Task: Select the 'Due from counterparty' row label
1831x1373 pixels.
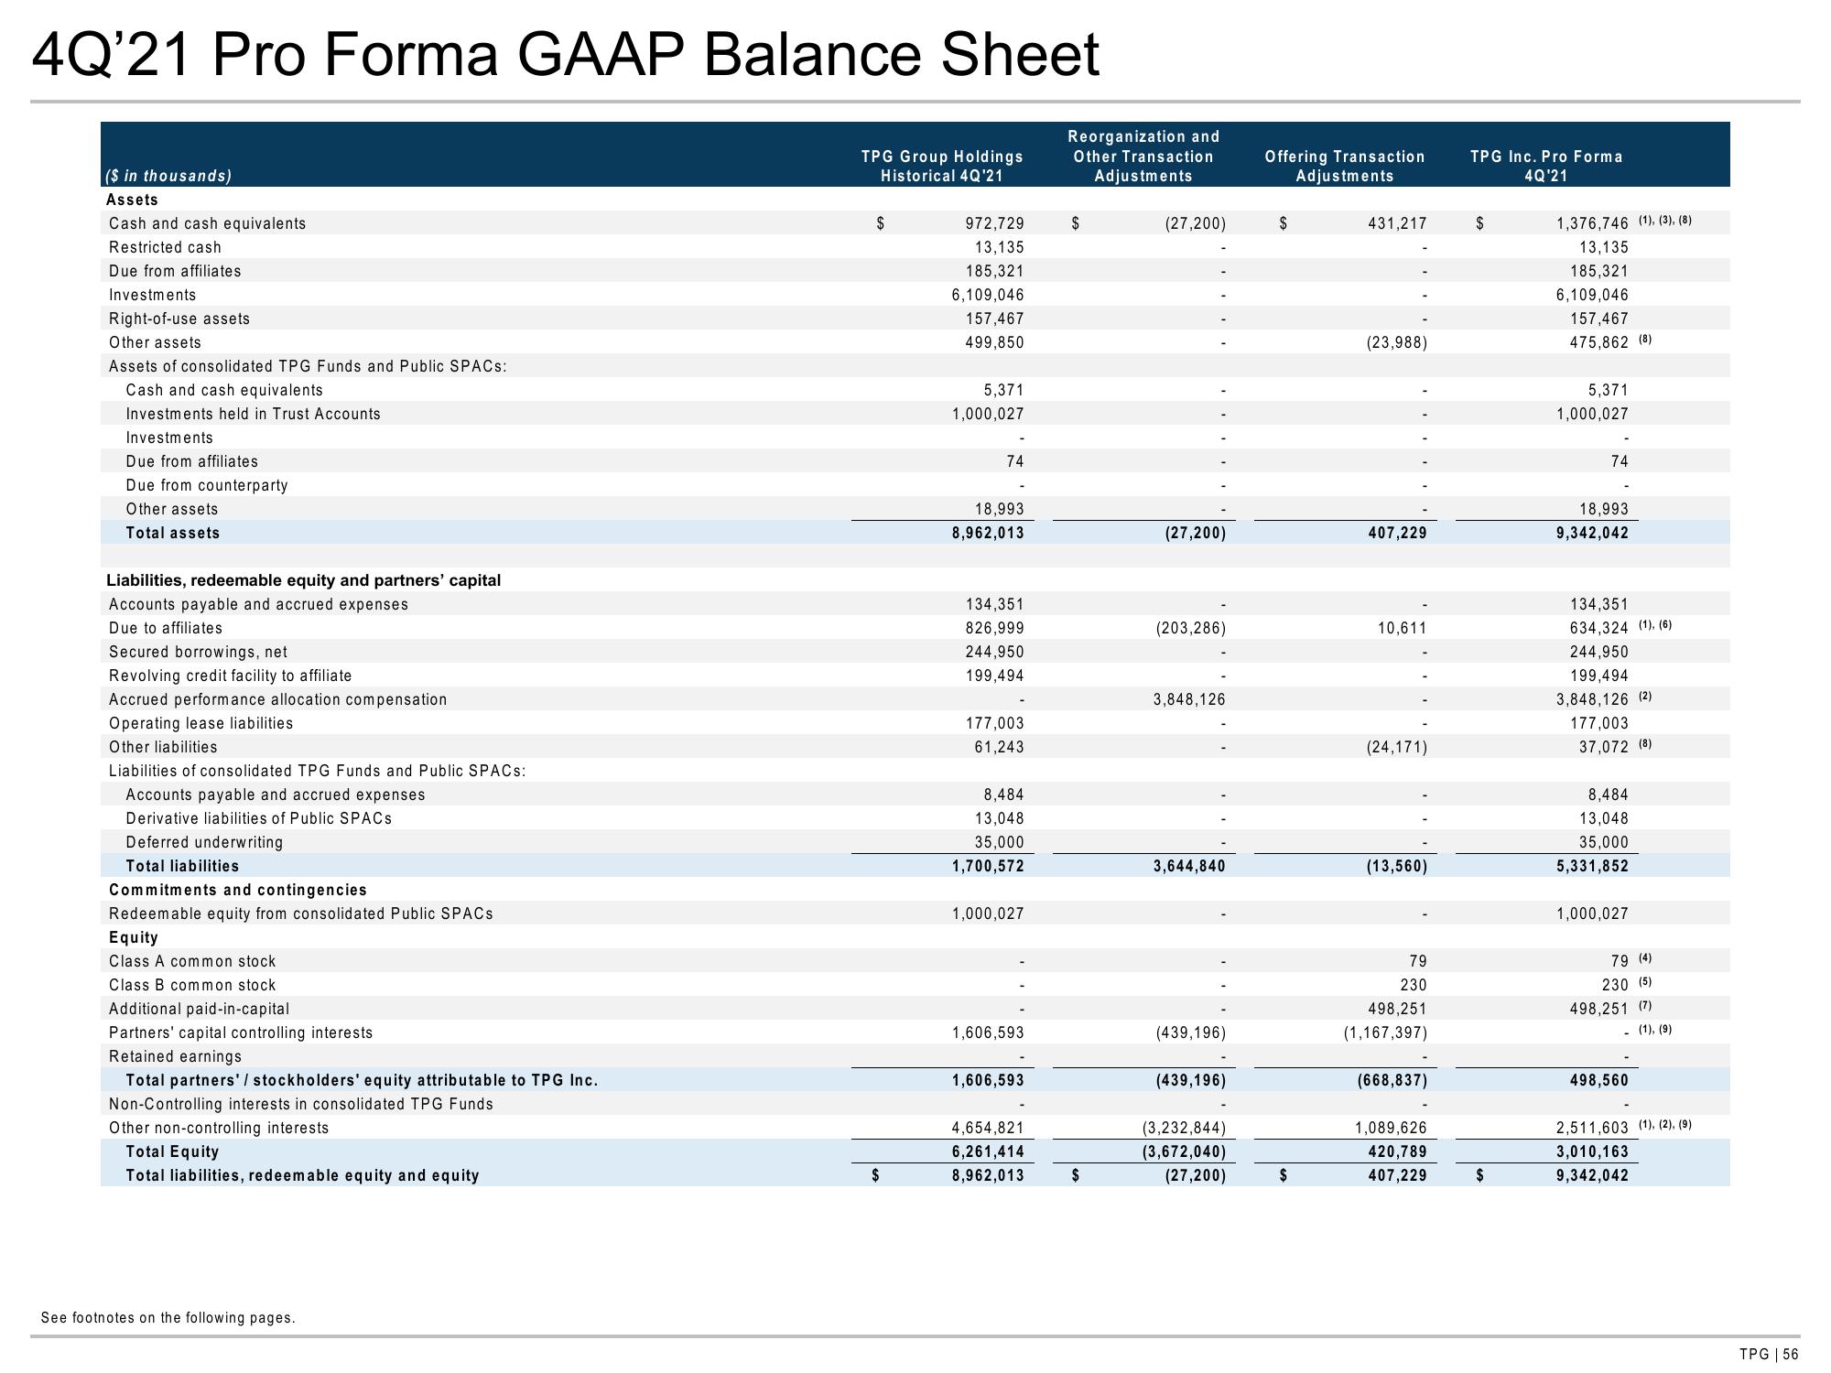Action: click(207, 485)
